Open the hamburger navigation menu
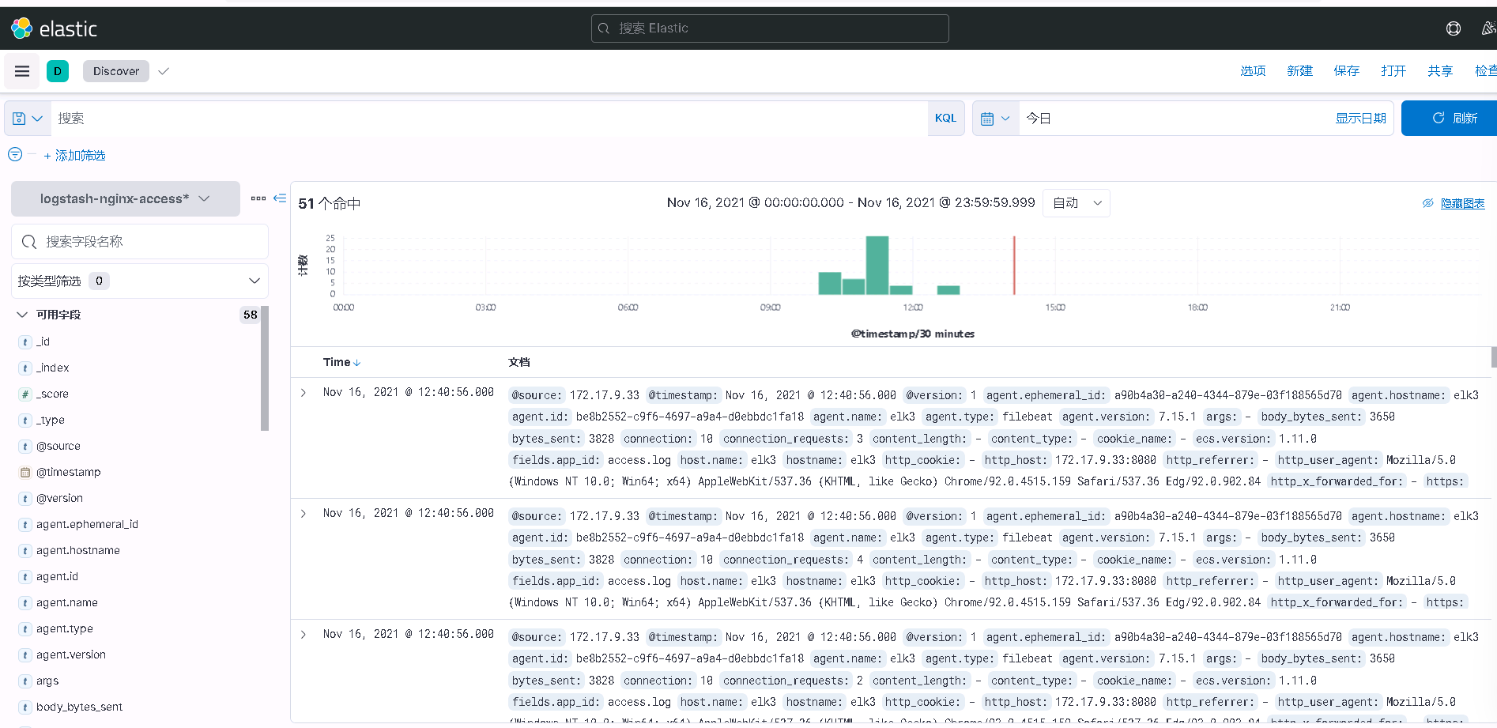 pyautogui.click(x=22, y=71)
